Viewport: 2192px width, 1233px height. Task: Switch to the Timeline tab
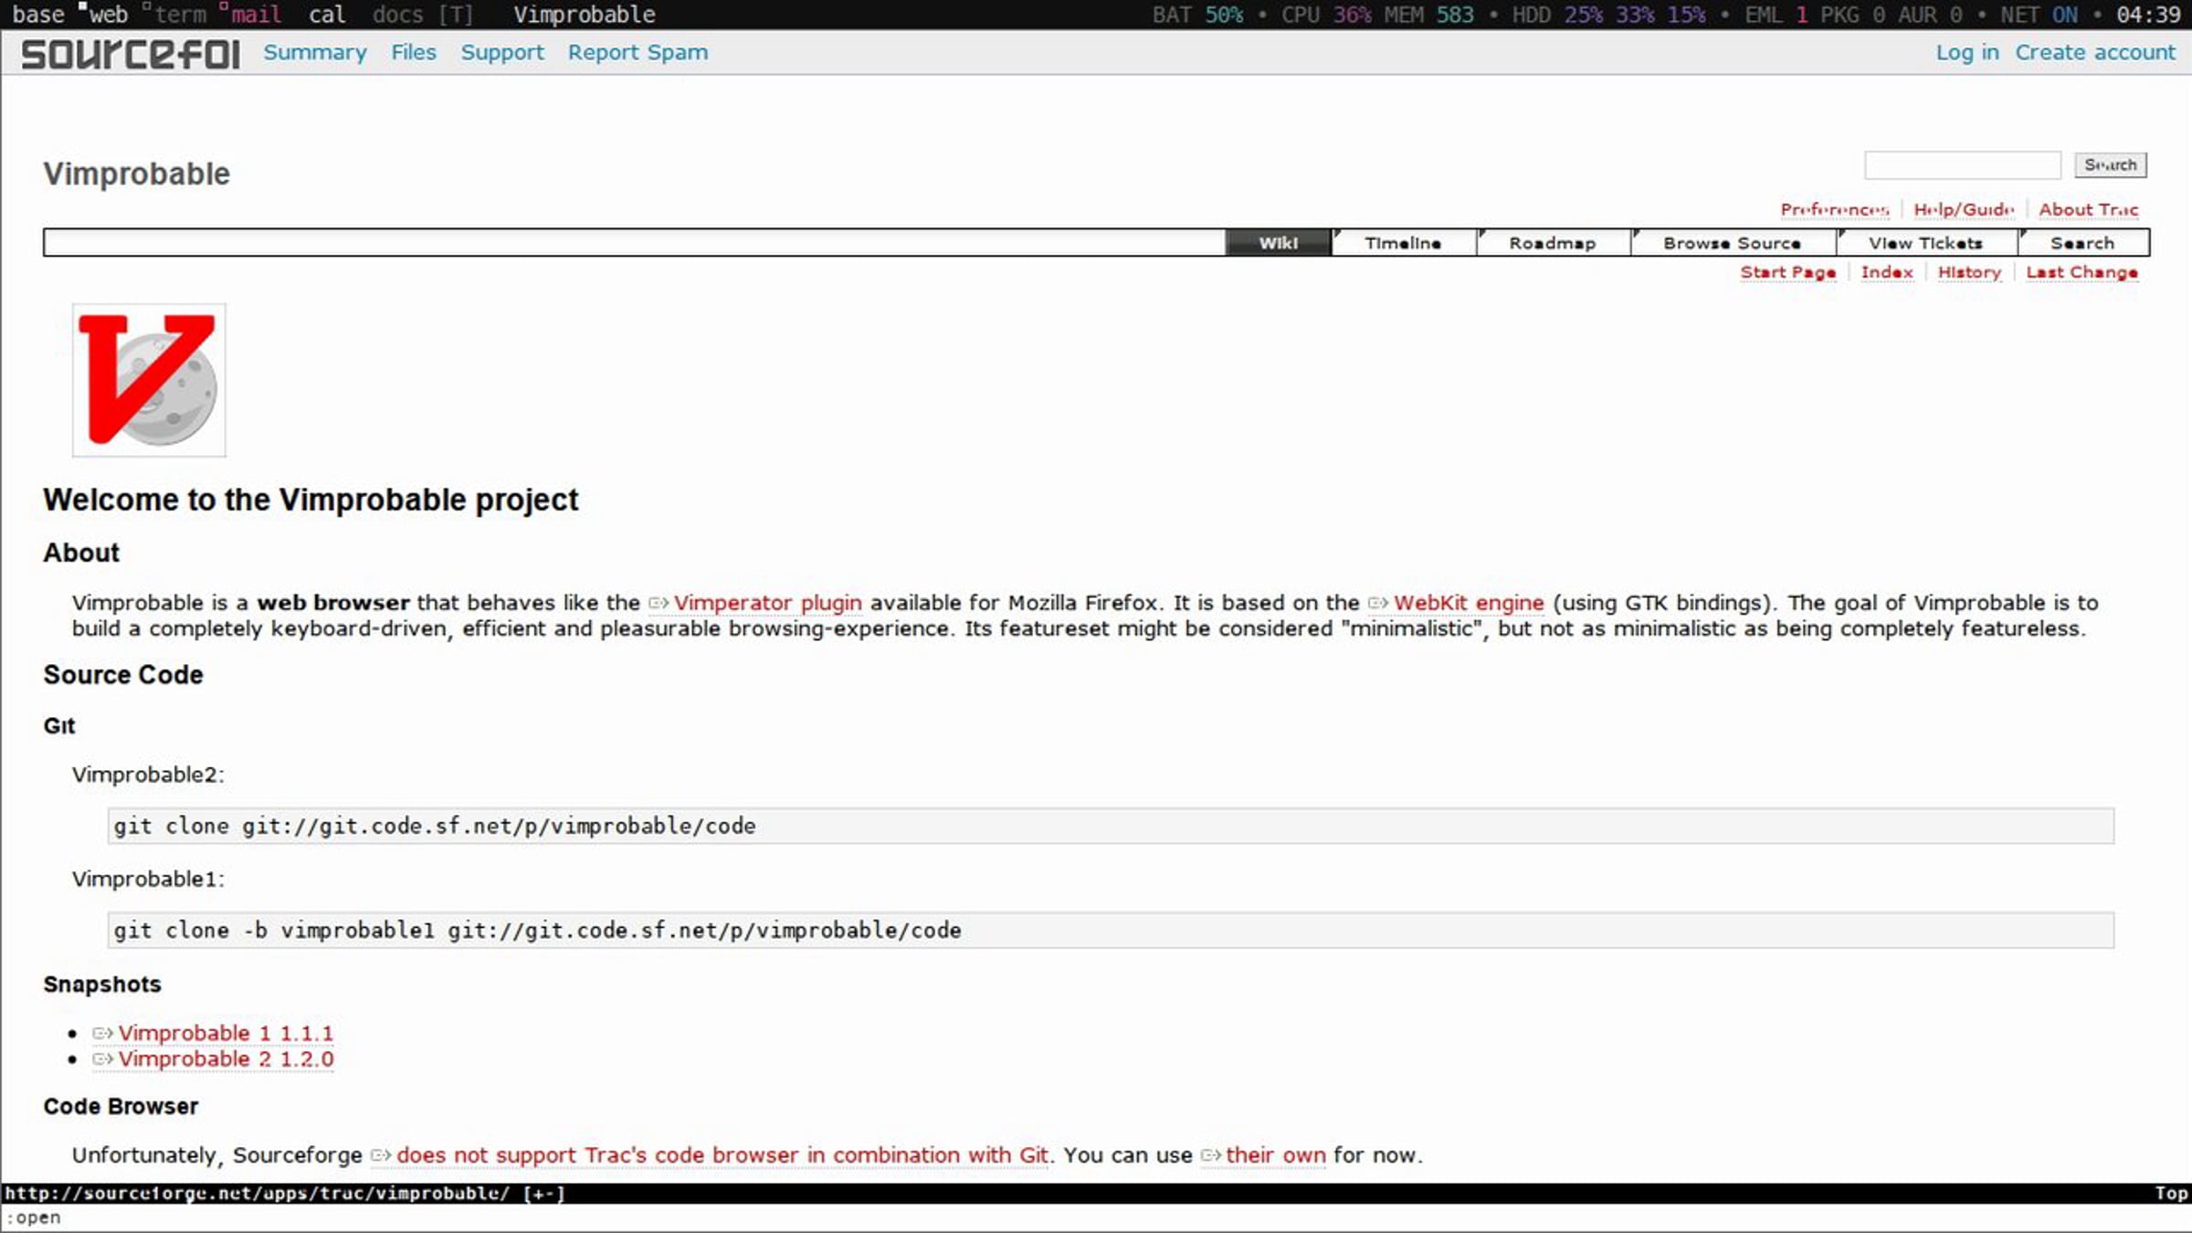pyautogui.click(x=1403, y=243)
